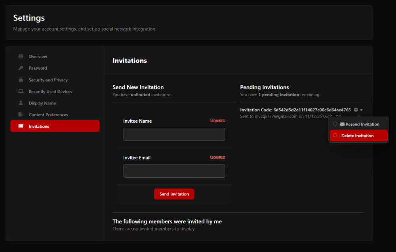
Task: Click the Invitee Name label
Action: (137, 121)
